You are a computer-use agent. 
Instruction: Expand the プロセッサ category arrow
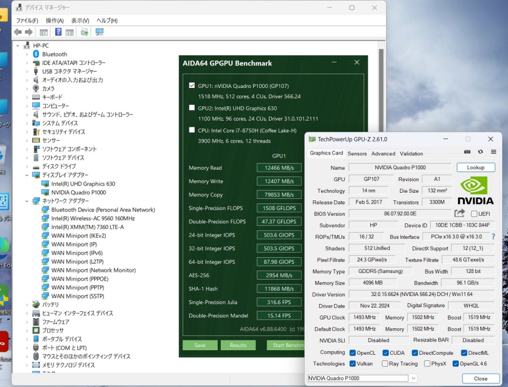[27, 330]
